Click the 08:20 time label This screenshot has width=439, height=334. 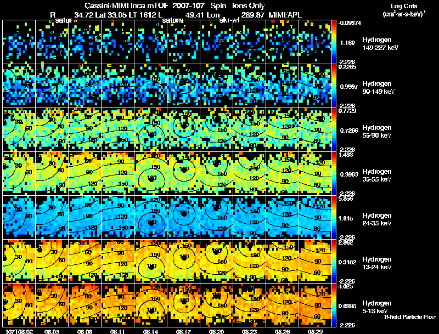coord(216,331)
